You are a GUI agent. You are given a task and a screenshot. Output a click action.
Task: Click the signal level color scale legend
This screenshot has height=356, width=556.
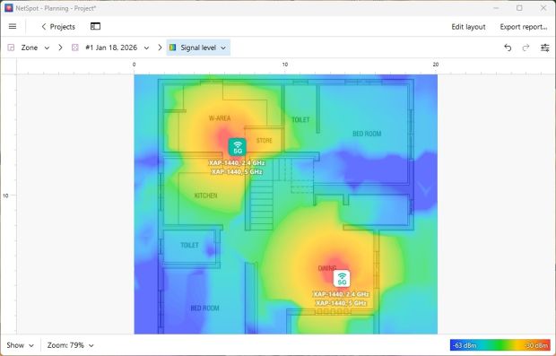[x=500, y=345]
